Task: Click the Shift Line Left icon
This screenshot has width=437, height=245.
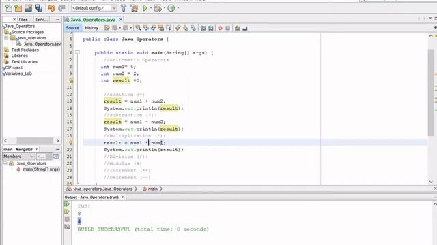Action: tap(203, 28)
